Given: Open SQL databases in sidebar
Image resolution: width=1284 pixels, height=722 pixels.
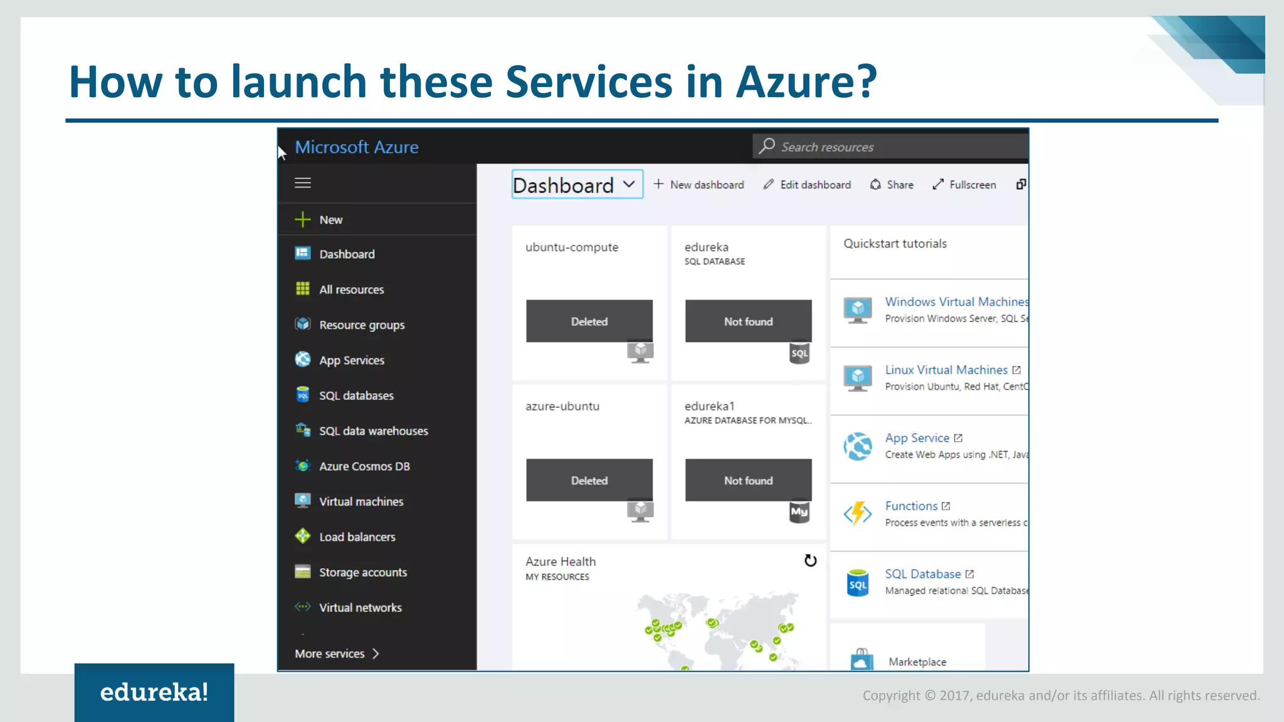Looking at the screenshot, I should coord(377,395).
